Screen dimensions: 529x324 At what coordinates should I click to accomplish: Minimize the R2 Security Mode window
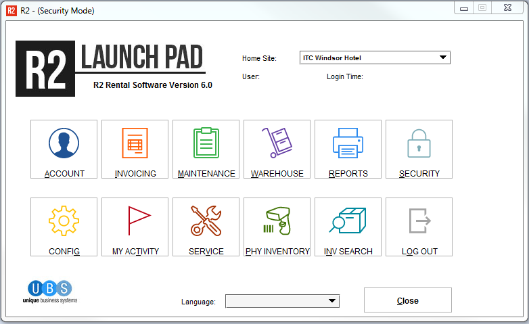click(x=463, y=8)
